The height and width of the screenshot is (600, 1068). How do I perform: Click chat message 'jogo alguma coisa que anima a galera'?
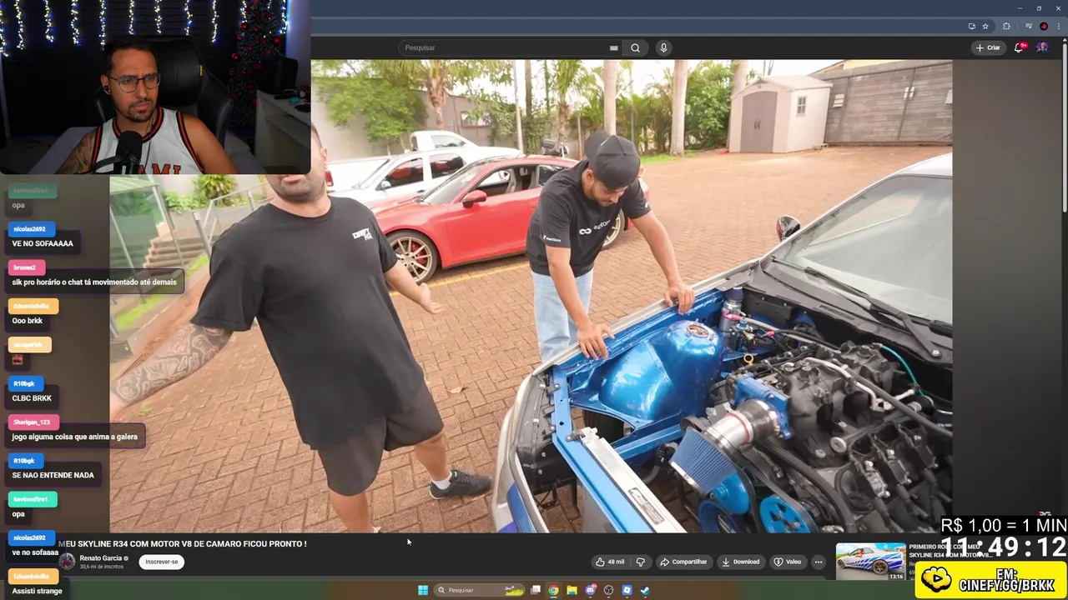pos(75,437)
